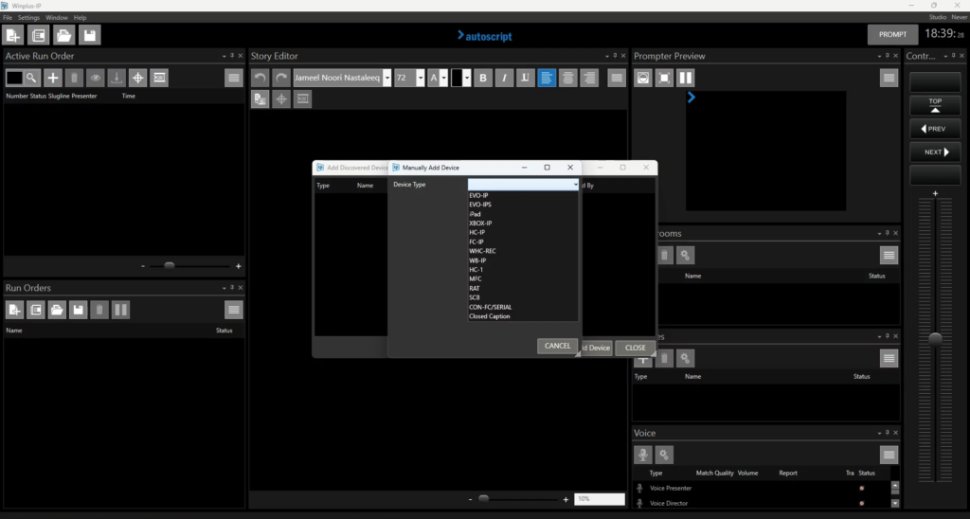The height and width of the screenshot is (519, 970).
Task: Click the Story Editor zoom percentage field
Action: click(x=600, y=498)
